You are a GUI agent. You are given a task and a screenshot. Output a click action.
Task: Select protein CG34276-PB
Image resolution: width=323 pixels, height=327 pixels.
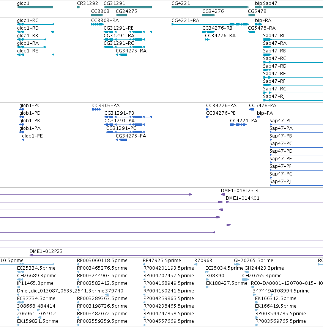coord(221,113)
